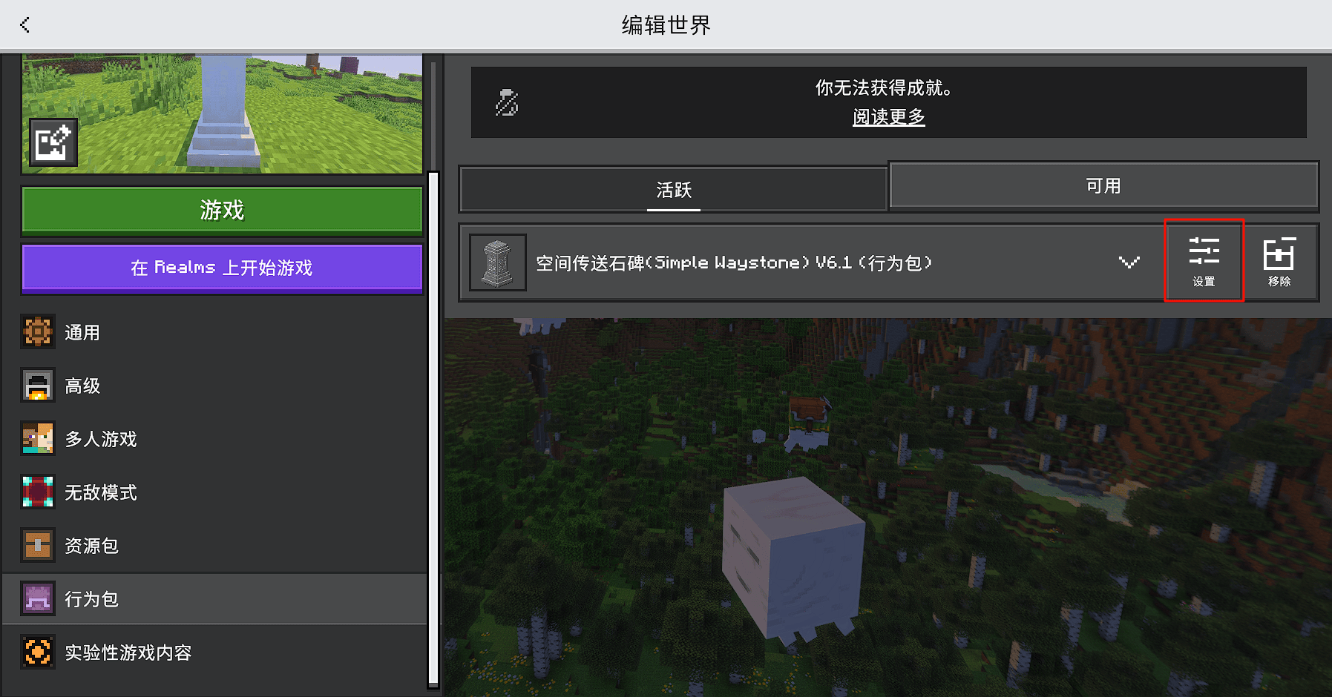Go back using the top-left arrow
Screen dimensions: 1332x697
(x=25, y=24)
